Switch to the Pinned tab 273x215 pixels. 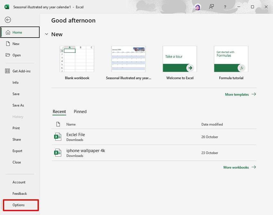80,111
